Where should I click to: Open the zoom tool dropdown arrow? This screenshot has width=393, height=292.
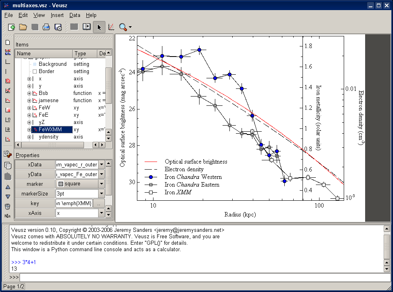point(130,27)
